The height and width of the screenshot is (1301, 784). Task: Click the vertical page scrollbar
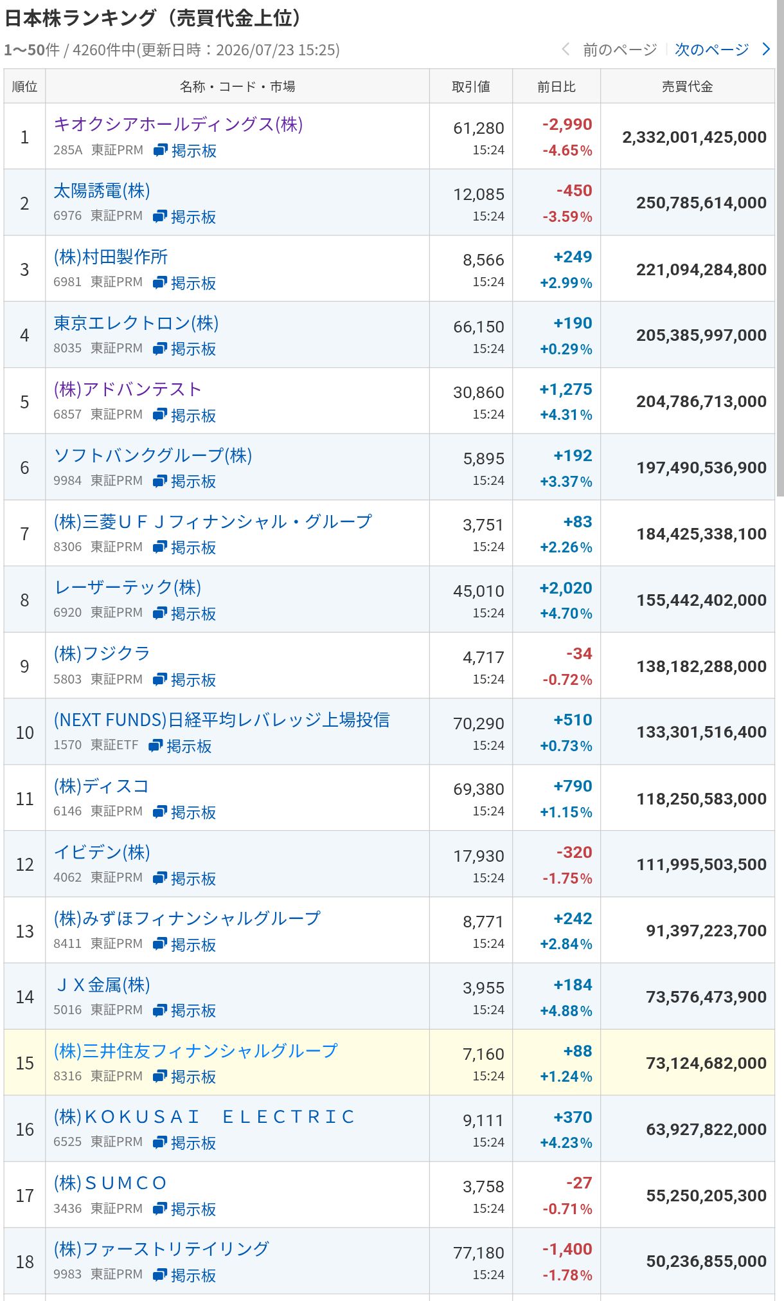[x=780, y=248]
